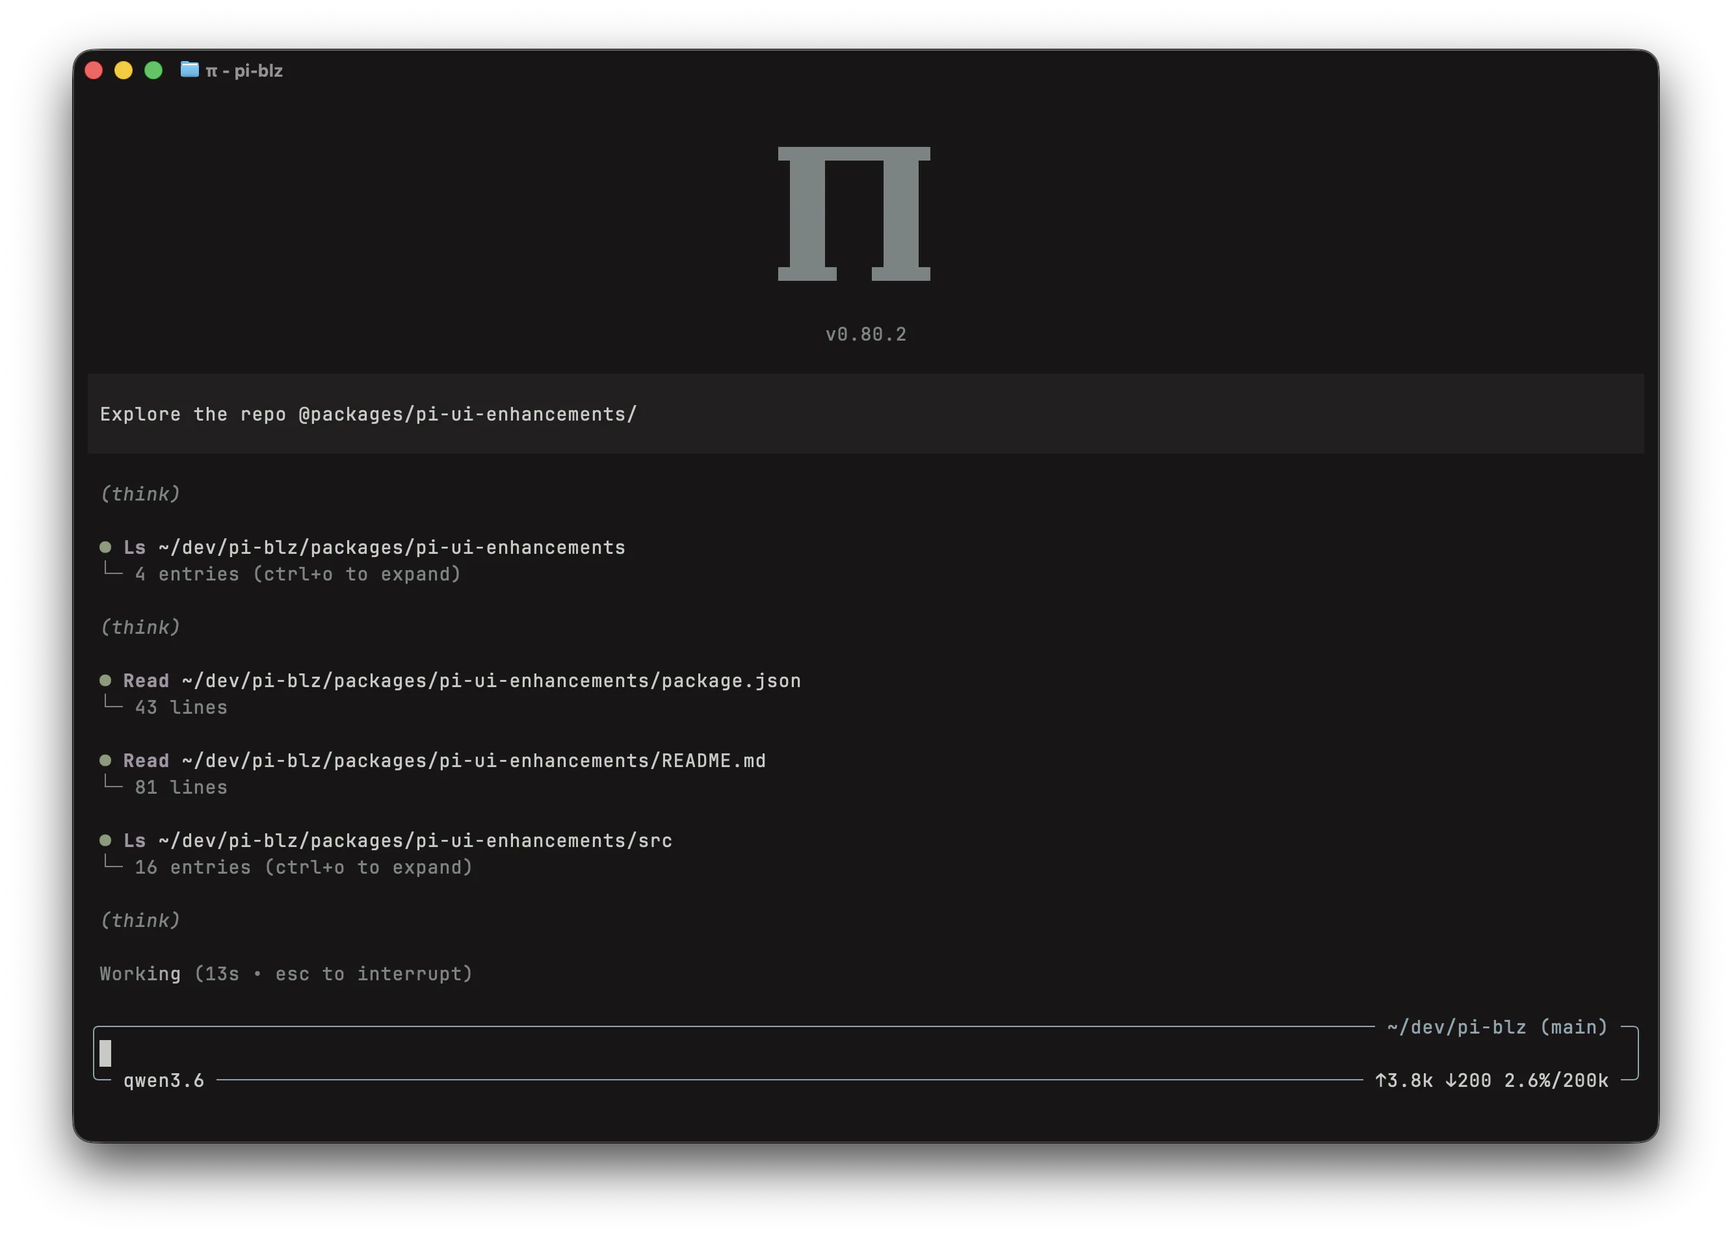1732x1239 pixels.
Task: Maximize the window with the green button
Action: click(153, 70)
